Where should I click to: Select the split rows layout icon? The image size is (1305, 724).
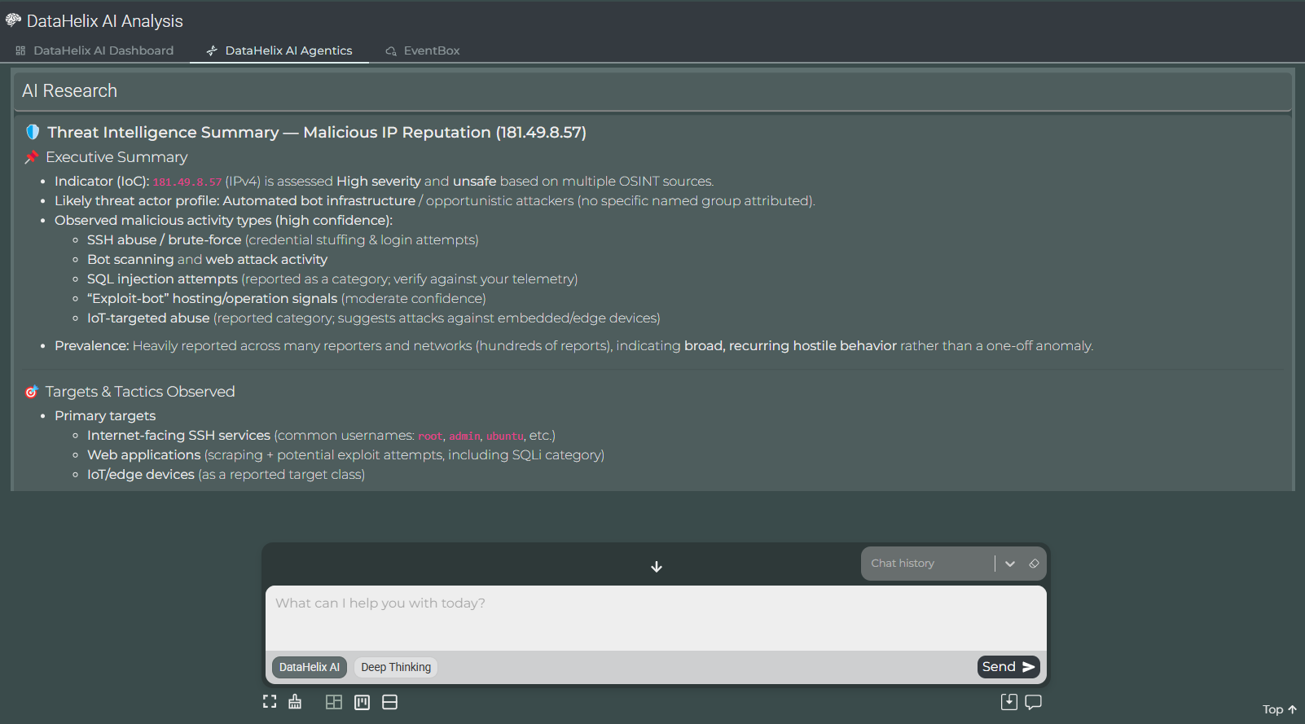click(x=390, y=702)
